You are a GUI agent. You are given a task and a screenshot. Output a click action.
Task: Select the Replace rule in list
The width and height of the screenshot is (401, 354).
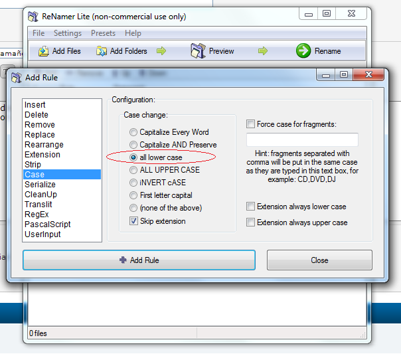point(39,135)
